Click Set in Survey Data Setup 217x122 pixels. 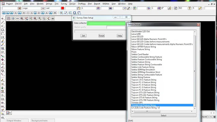tap(83, 36)
